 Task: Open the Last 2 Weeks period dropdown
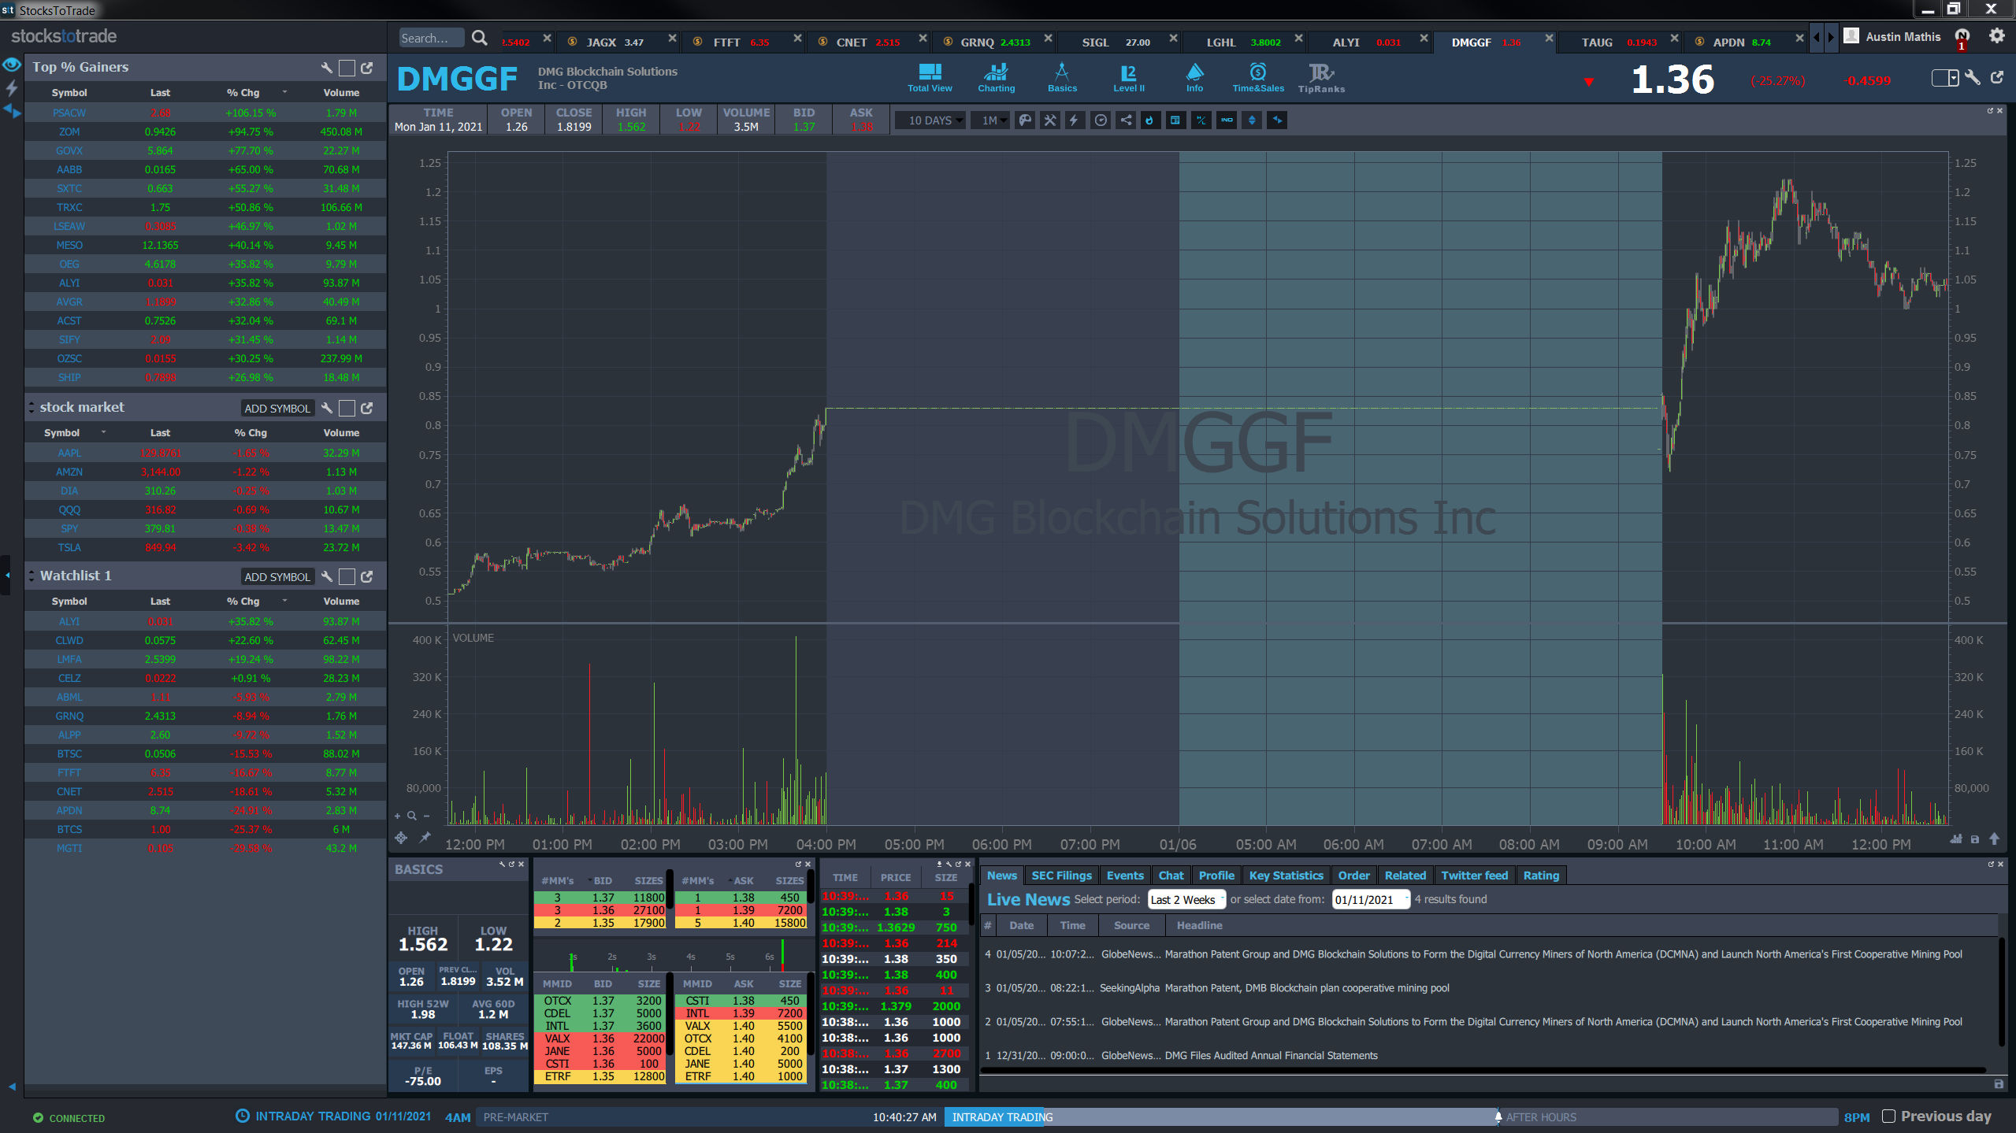pos(1186,899)
